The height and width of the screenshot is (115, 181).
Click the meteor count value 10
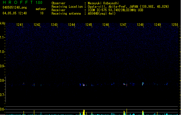tap(42, 13)
